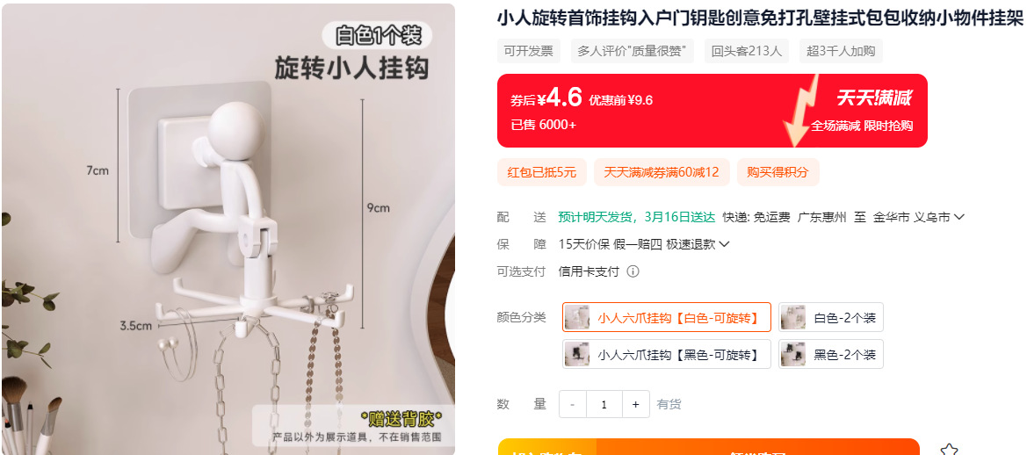
Task: Increase quantity with plus button
Action: tap(635, 405)
